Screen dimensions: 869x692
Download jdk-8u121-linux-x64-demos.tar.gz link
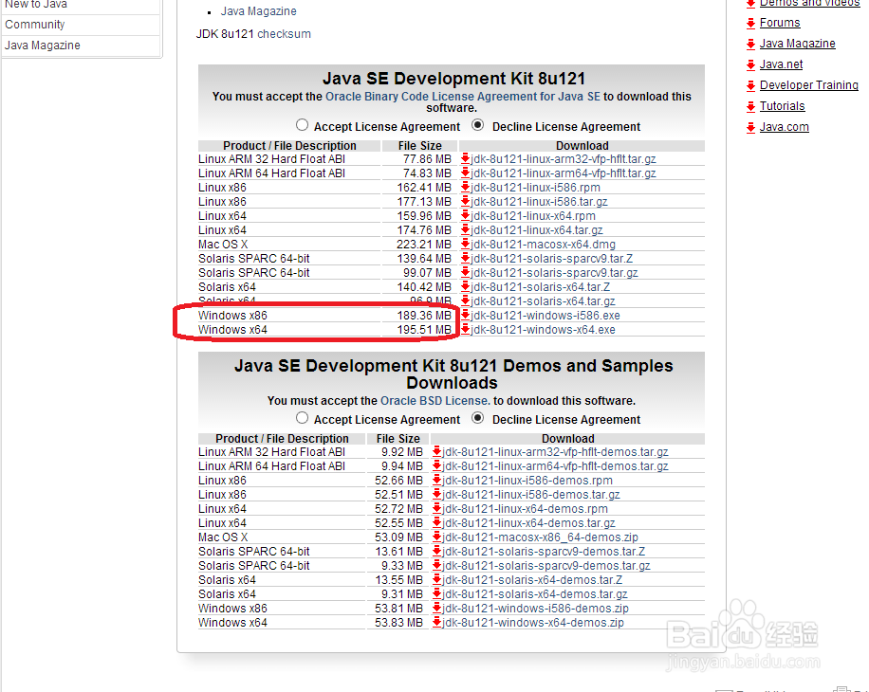tap(528, 523)
